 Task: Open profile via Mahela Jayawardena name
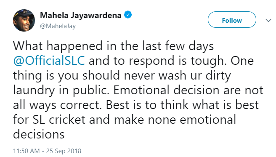(81, 15)
